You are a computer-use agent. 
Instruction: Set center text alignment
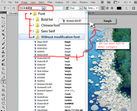(x=107, y=8)
